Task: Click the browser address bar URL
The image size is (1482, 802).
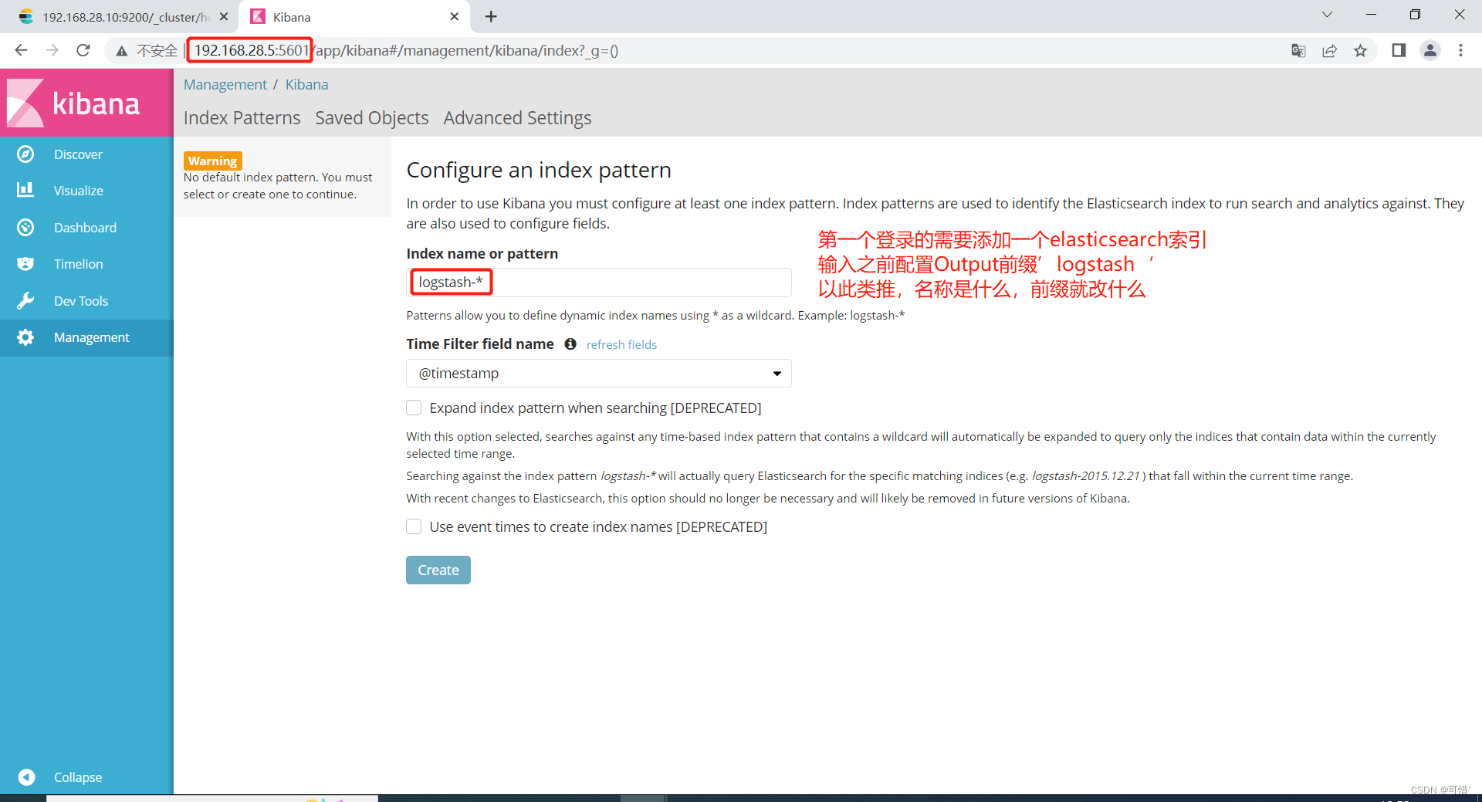Action: [406, 51]
